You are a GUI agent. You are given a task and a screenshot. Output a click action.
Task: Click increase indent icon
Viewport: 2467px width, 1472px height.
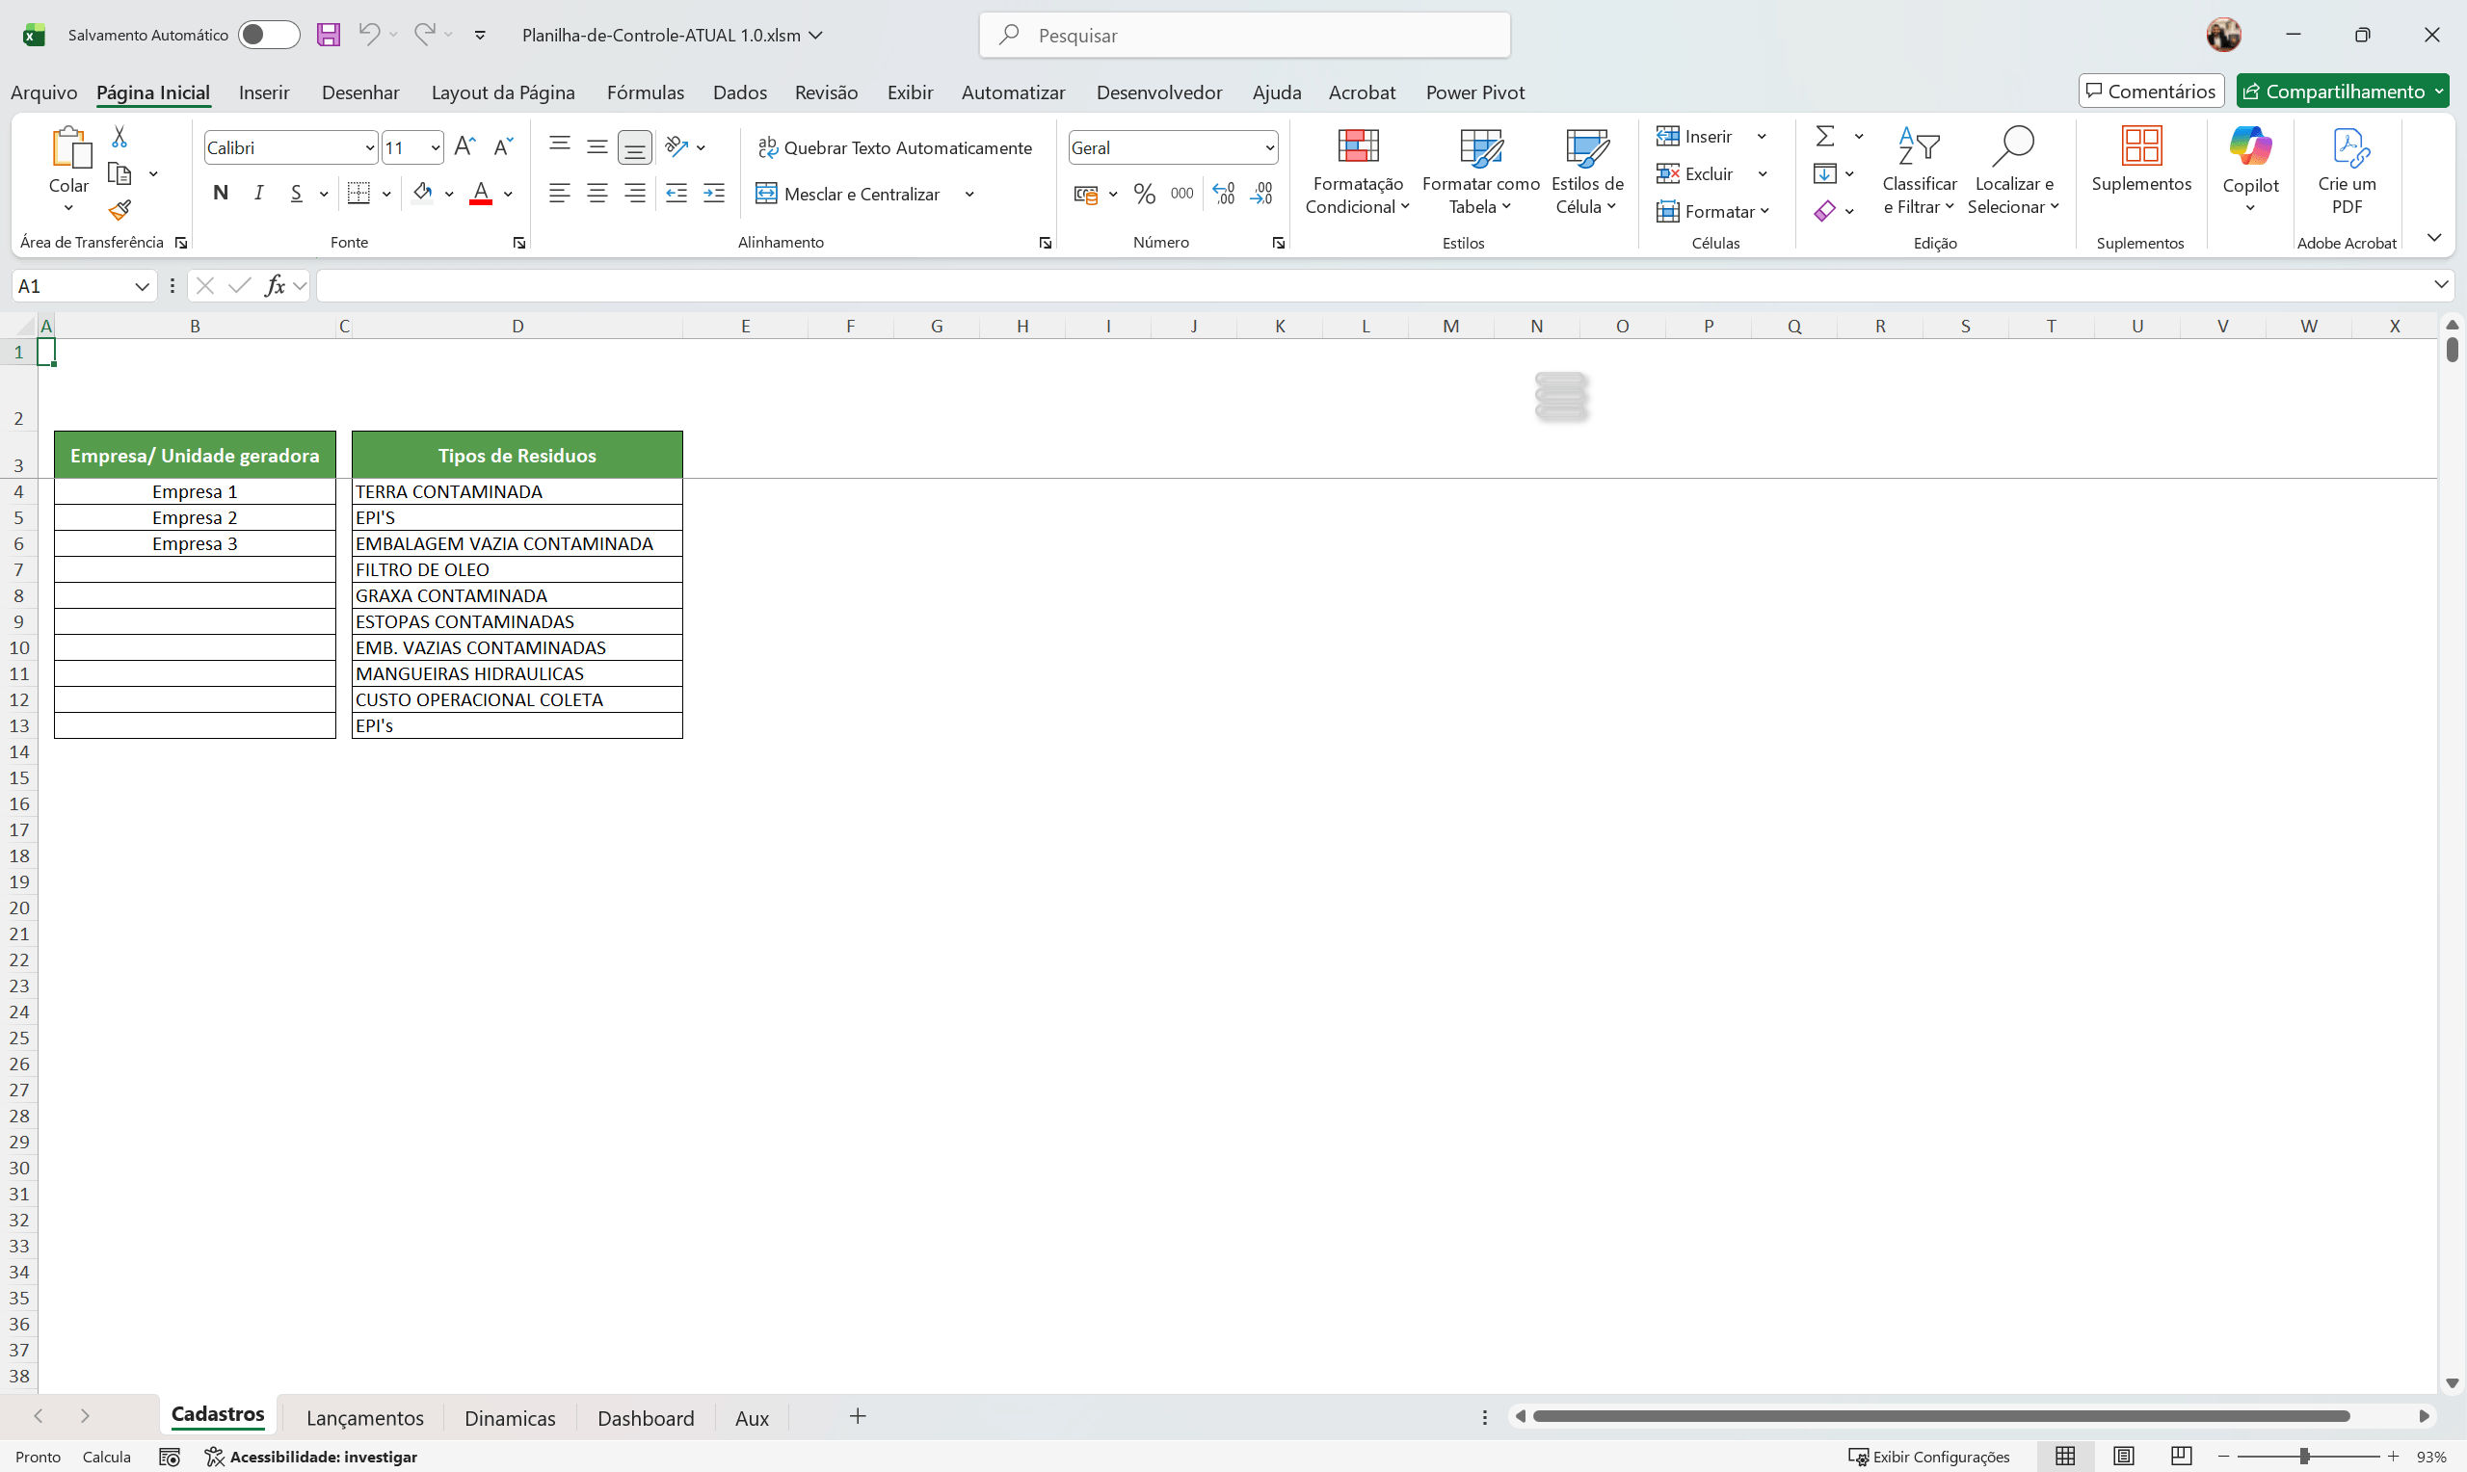point(713,194)
